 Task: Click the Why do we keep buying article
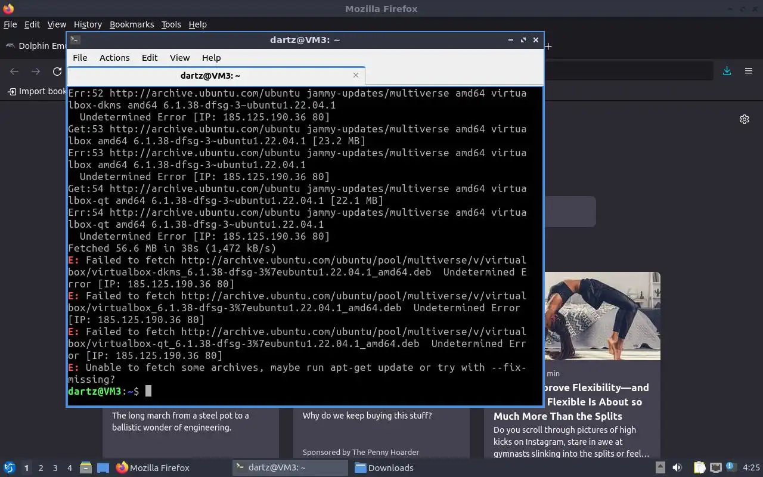tap(367, 416)
